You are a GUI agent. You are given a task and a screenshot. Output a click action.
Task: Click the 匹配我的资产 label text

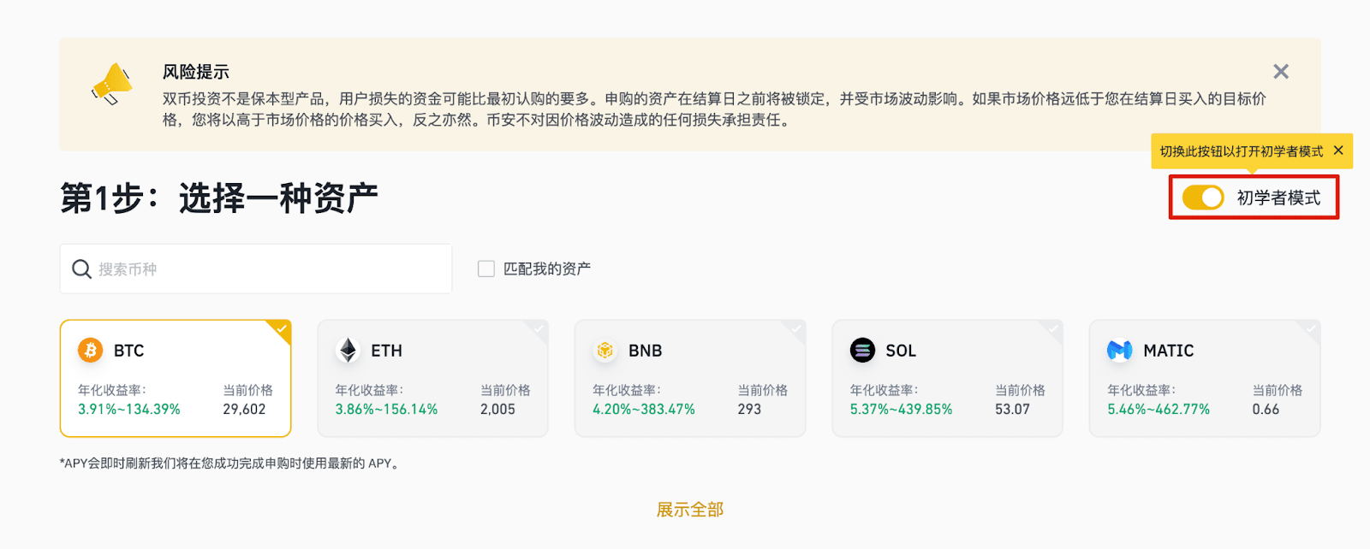coord(547,269)
